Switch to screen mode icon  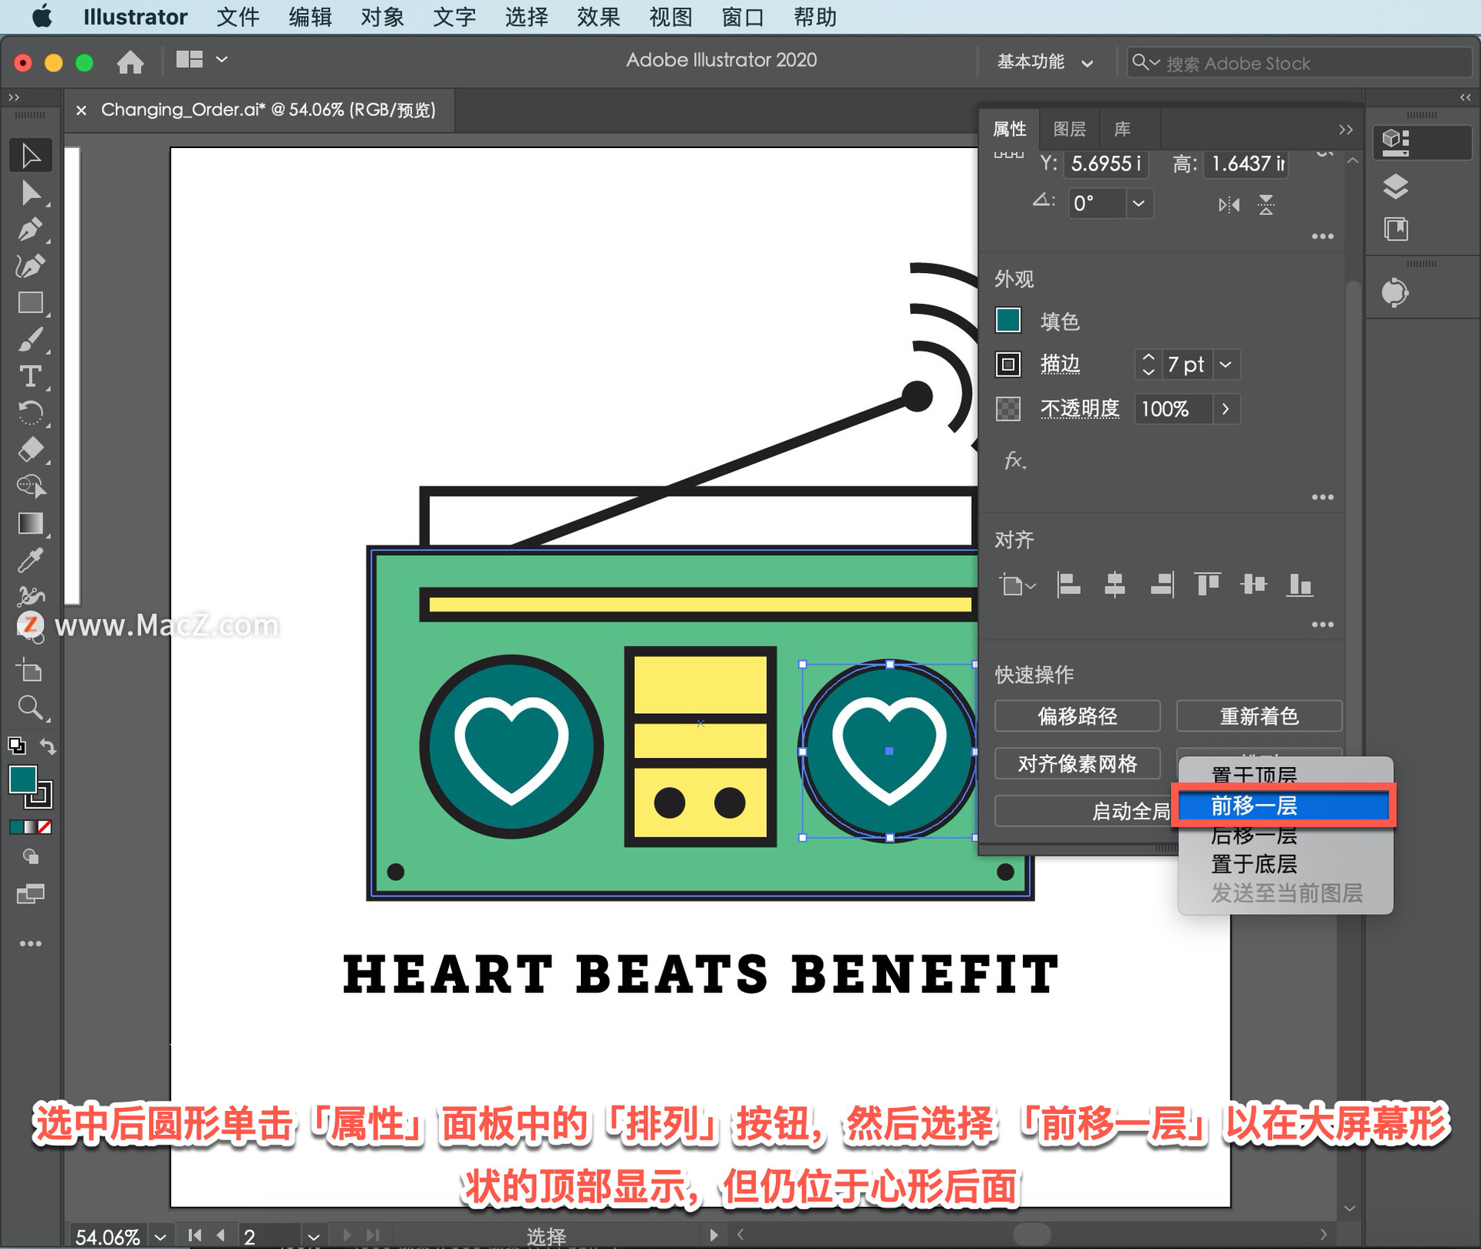pyautogui.click(x=31, y=894)
